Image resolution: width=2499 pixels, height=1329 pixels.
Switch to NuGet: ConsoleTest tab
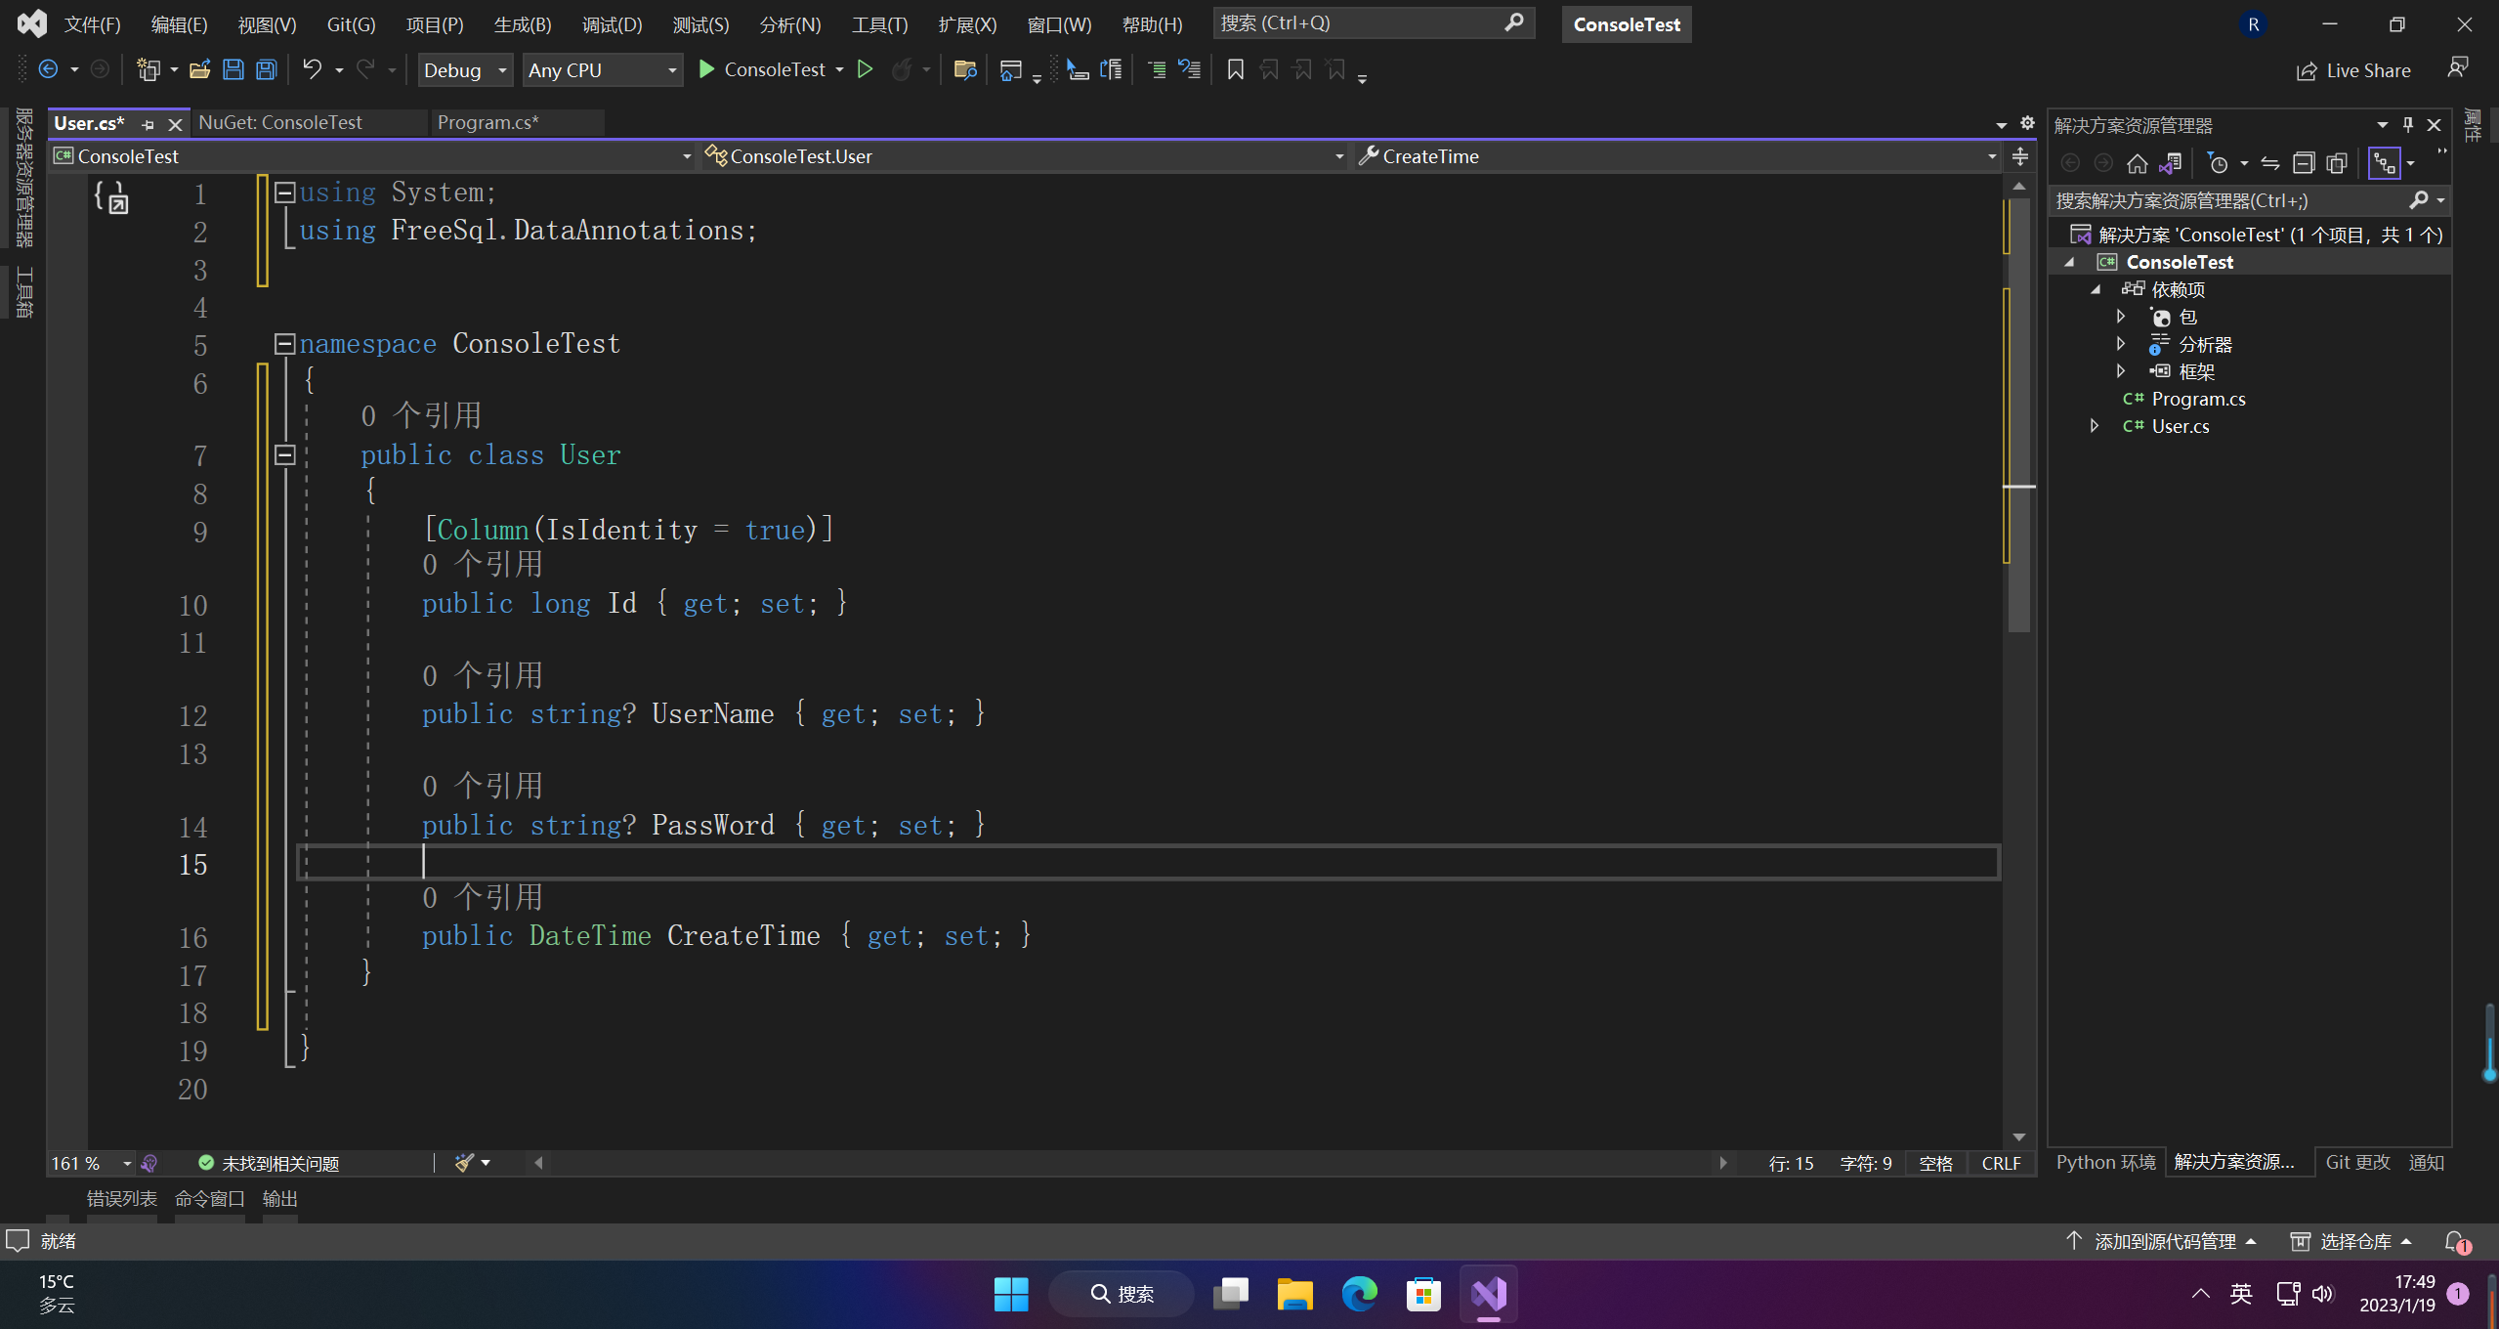[280, 123]
